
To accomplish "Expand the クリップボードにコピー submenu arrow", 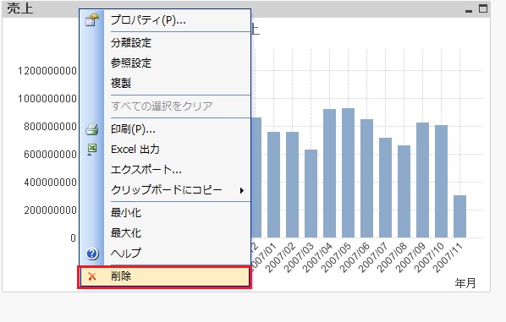I will pos(242,190).
